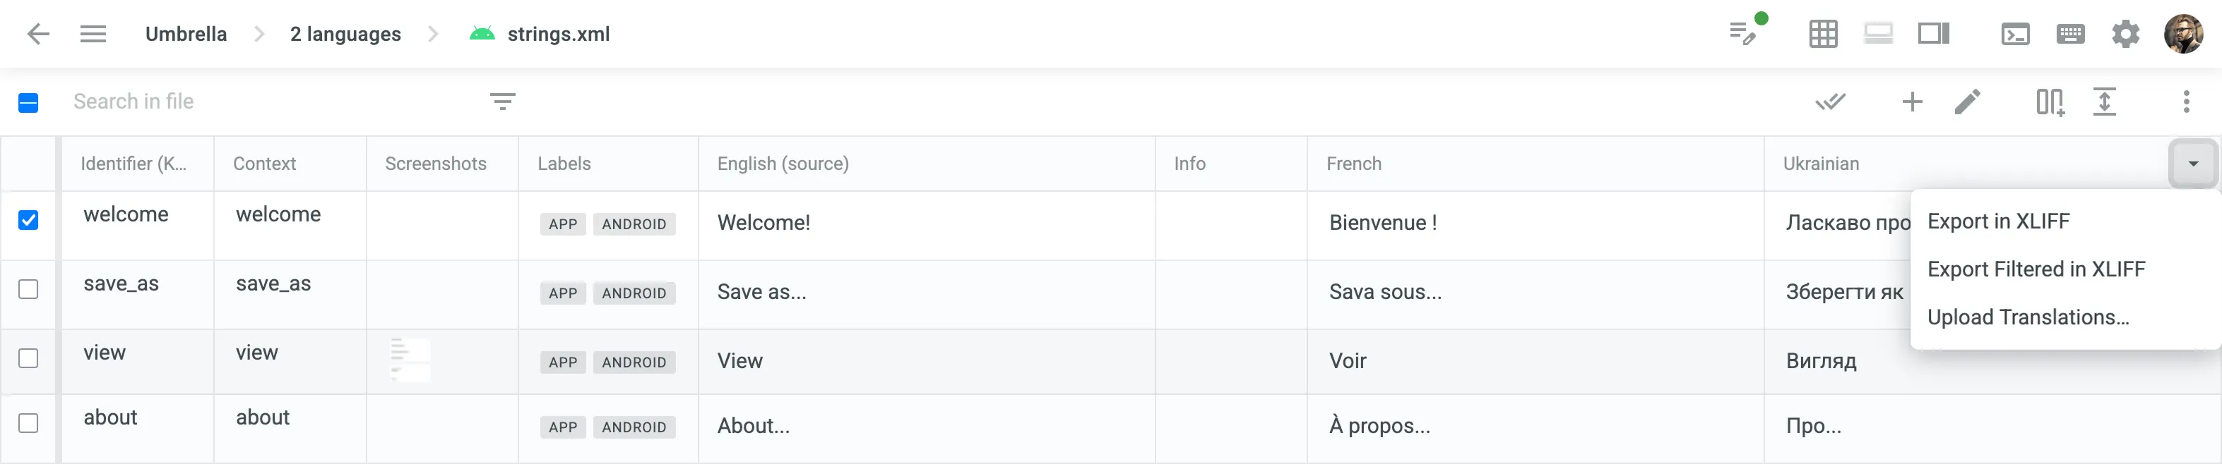Viewport: 2222px width, 464px height.
Task: Select the bulk edit pencil icon
Action: pyautogui.click(x=1968, y=102)
